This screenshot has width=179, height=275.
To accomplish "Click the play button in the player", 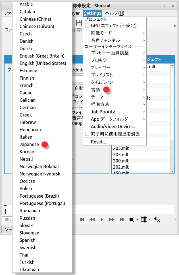I will coord(102,219).
